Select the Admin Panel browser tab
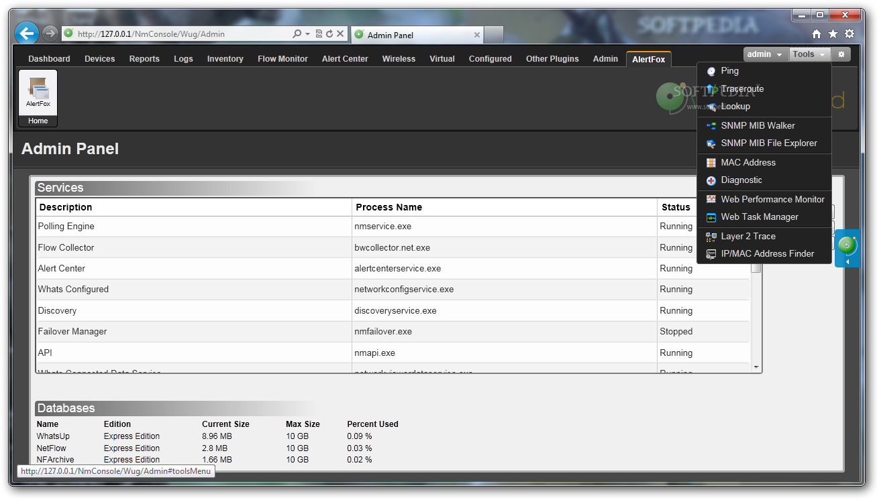The height and width of the screenshot is (500, 879). coord(416,35)
